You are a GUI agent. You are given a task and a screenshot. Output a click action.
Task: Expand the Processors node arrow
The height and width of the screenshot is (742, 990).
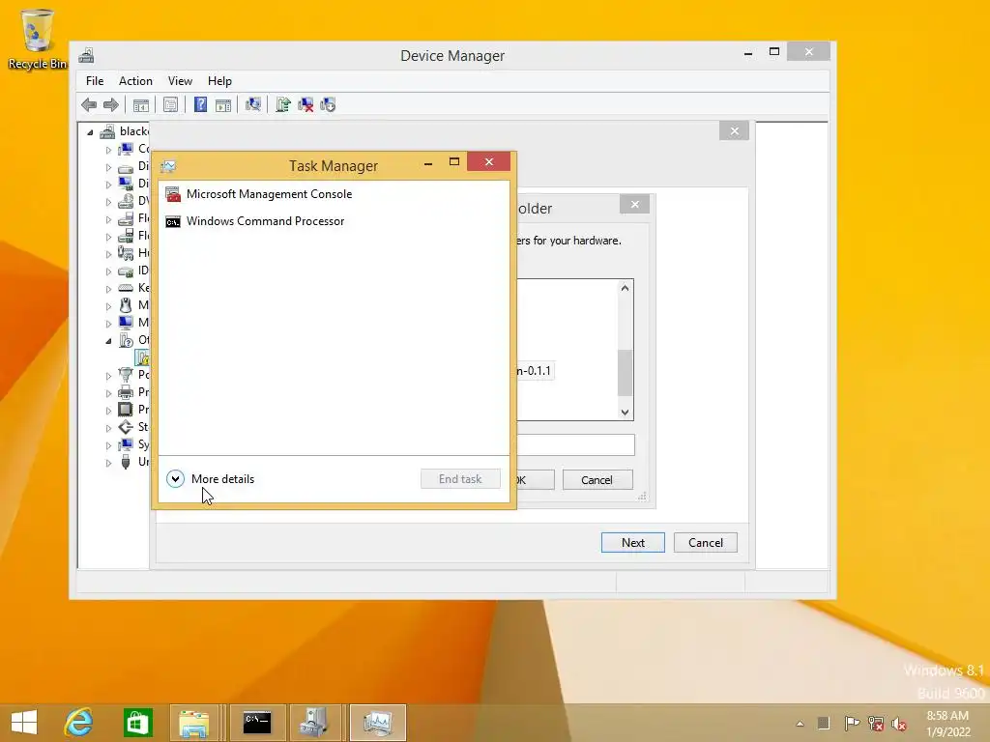coord(108,411)
